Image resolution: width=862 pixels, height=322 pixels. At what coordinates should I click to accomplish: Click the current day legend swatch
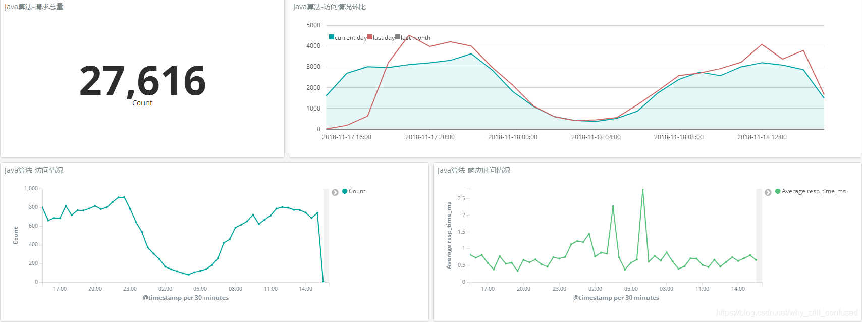pyautogui.click(x=332, y=37)
